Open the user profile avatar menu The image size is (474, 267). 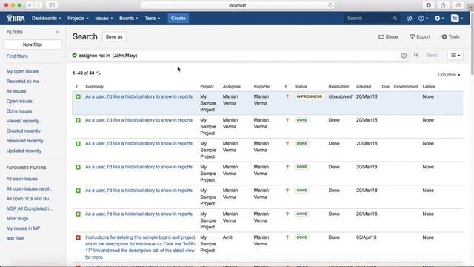click(x=457, y=18)
